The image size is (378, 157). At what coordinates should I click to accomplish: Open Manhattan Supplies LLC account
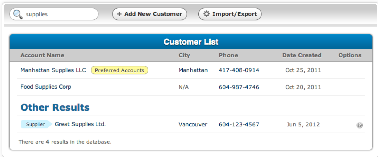point(53,70)
